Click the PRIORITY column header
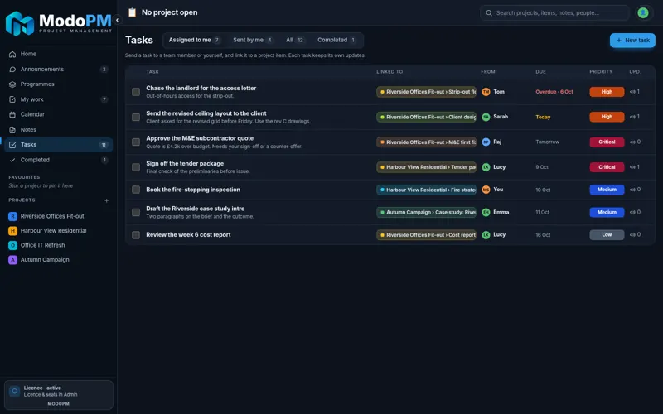Image resolution: width=663 pixels, height=414 pixels. [x=601, y=72]
